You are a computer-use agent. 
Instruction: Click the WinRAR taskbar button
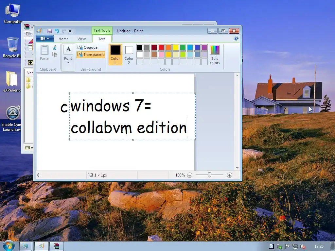pos(57,246)
